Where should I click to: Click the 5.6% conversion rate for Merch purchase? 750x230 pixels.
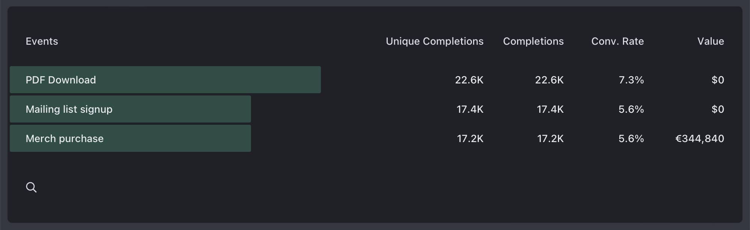coord(631,138)
